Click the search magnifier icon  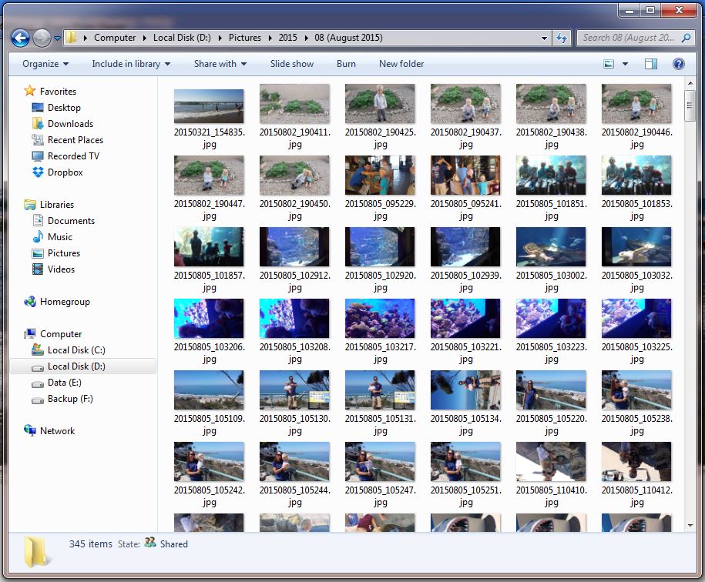686,38
